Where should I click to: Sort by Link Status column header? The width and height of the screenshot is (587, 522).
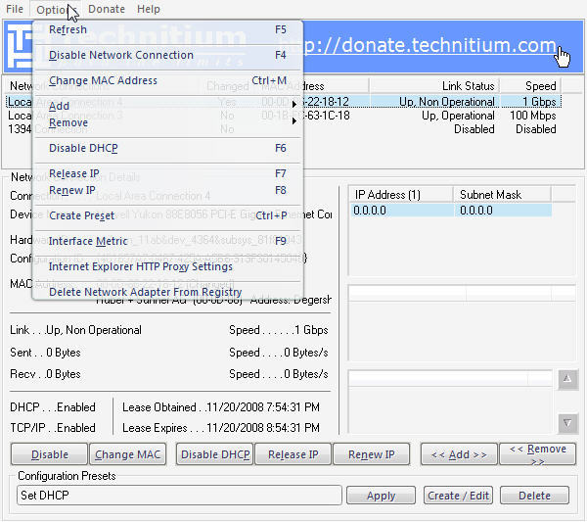[x=434, y=86]
